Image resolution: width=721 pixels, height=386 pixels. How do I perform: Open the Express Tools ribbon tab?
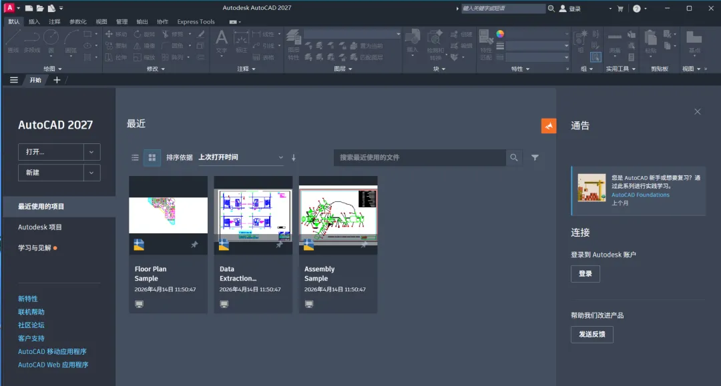pyautogui.click(x=196, y=21)
